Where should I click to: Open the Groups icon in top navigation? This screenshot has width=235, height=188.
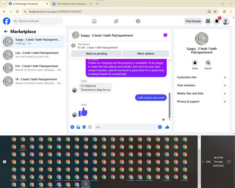[x=138, y=21]
